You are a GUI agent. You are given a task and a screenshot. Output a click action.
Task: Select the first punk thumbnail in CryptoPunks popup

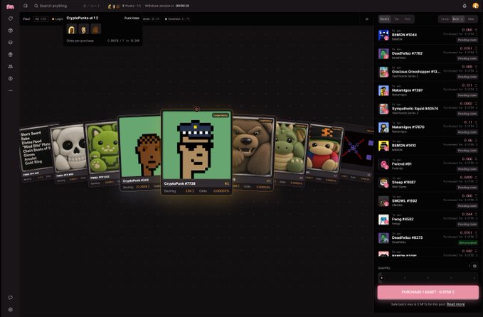pyautogui.click(x=72, y=30)
